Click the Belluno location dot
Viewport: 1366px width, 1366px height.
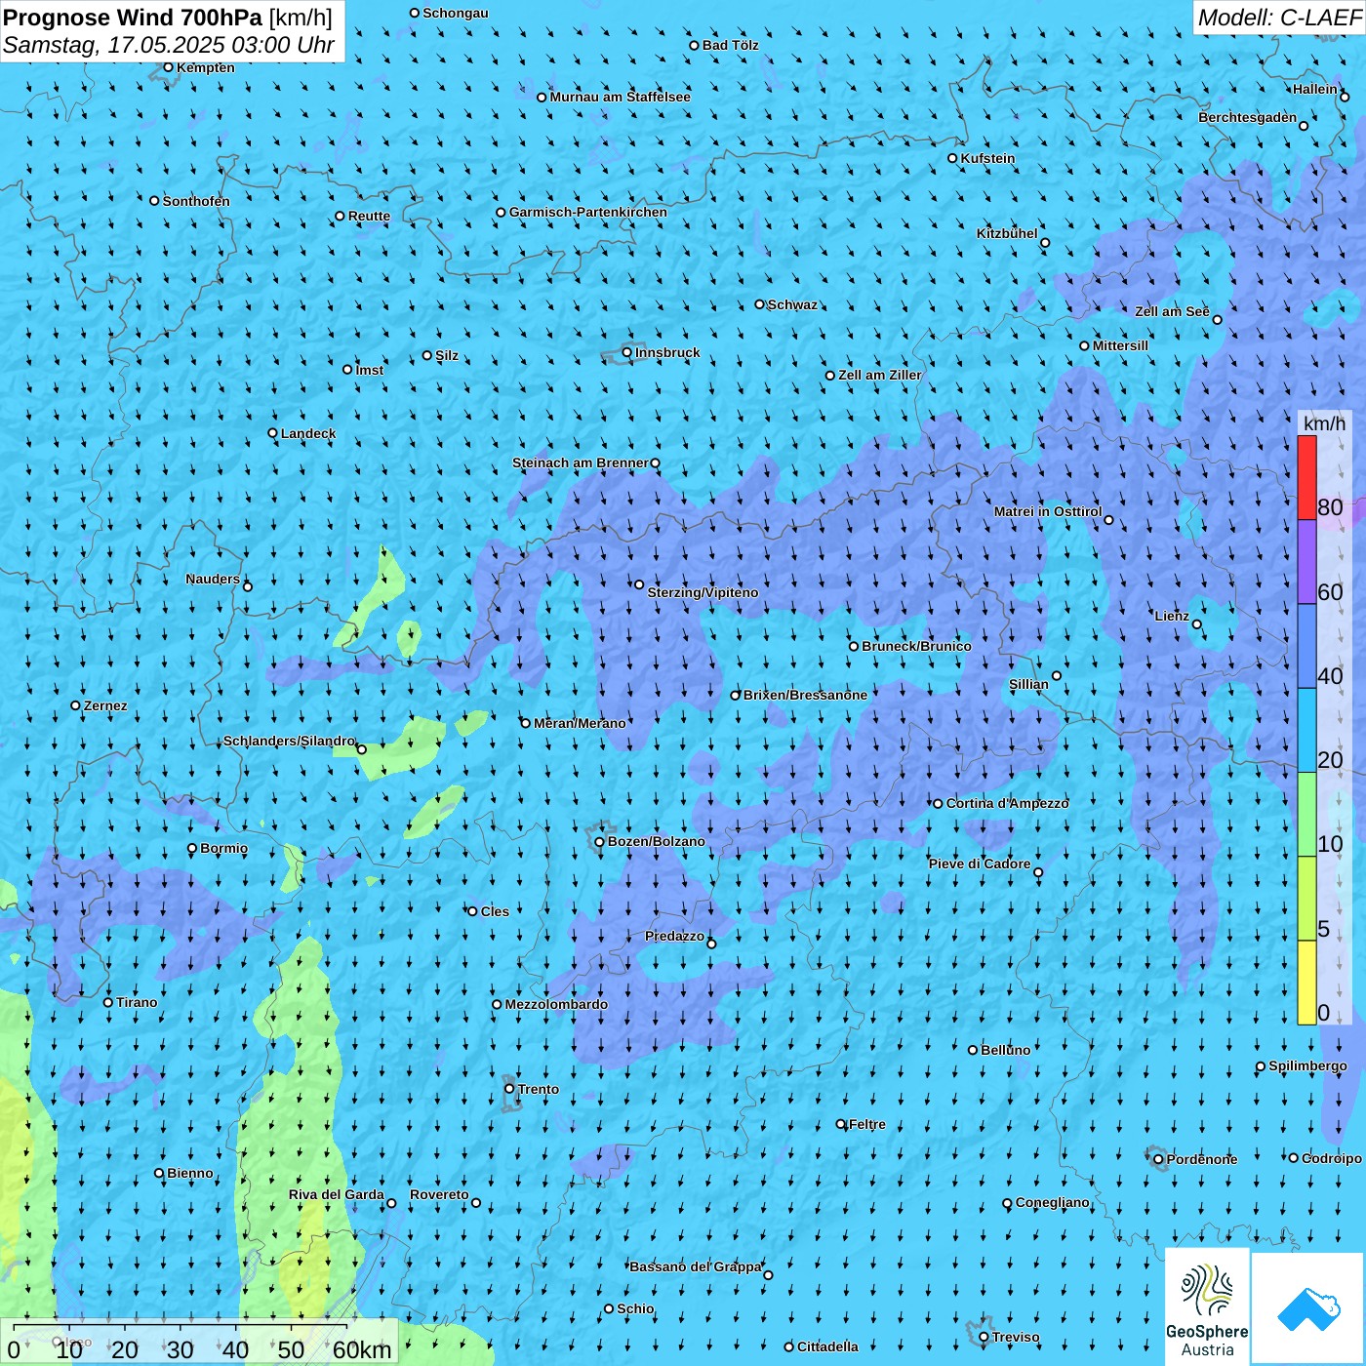point(972,1050)
